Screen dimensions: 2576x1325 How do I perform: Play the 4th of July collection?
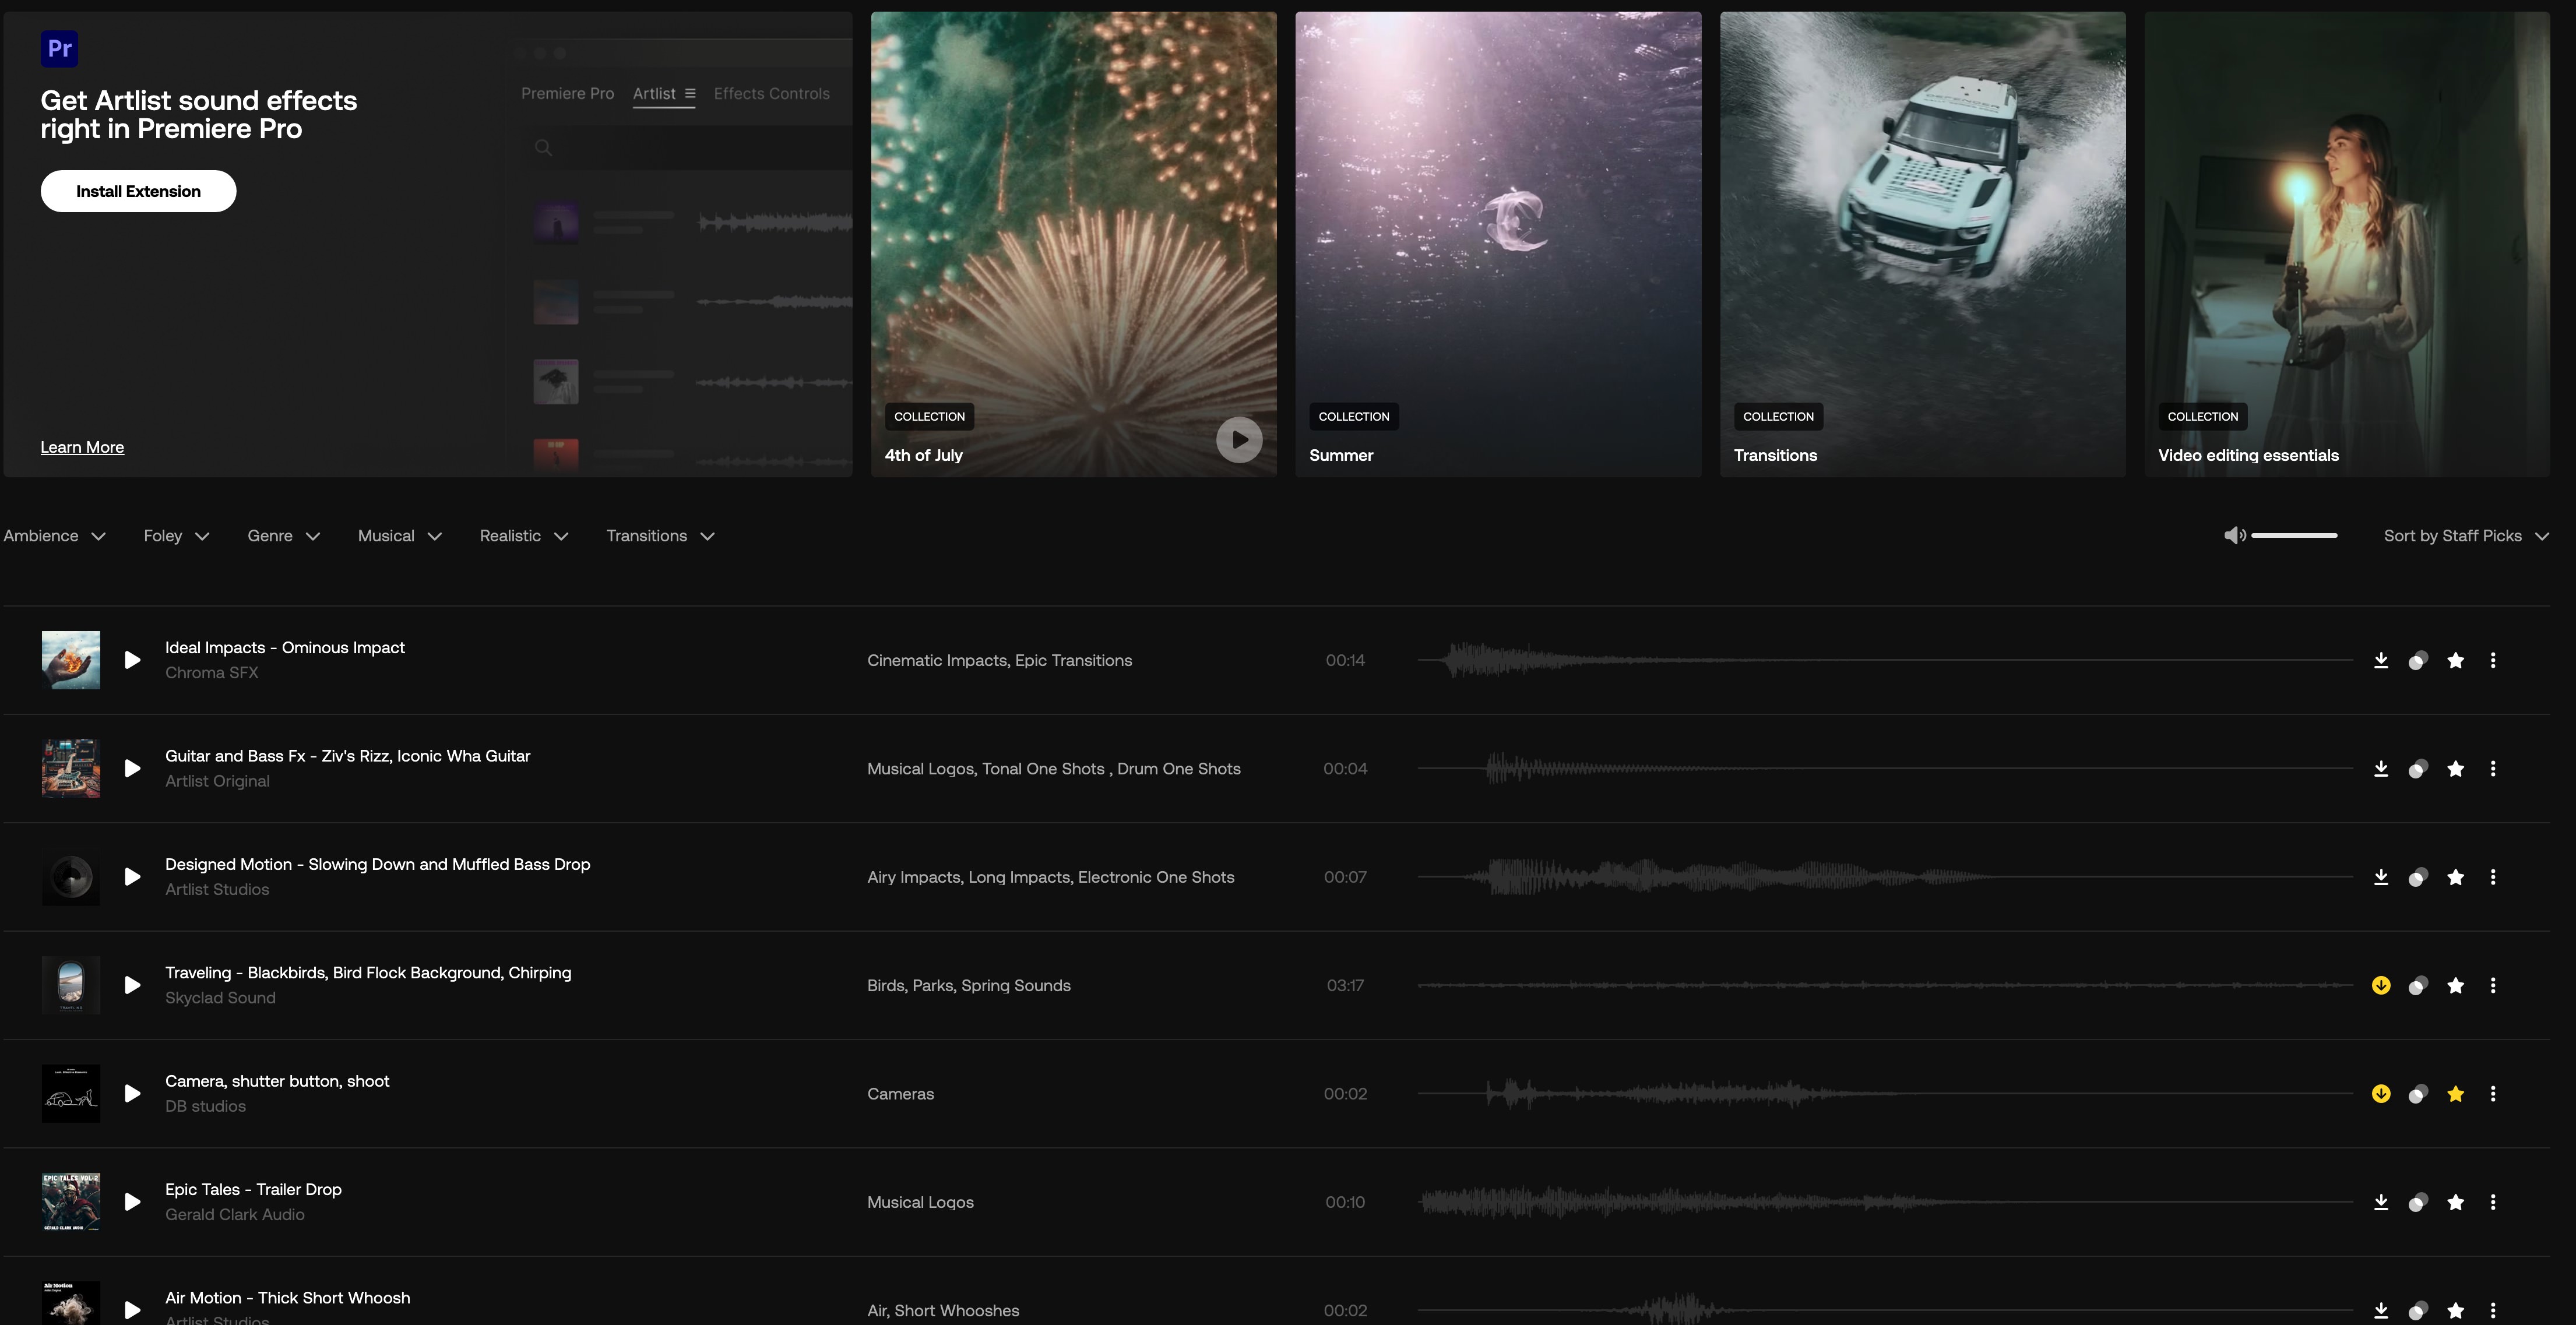point(1239,440)
